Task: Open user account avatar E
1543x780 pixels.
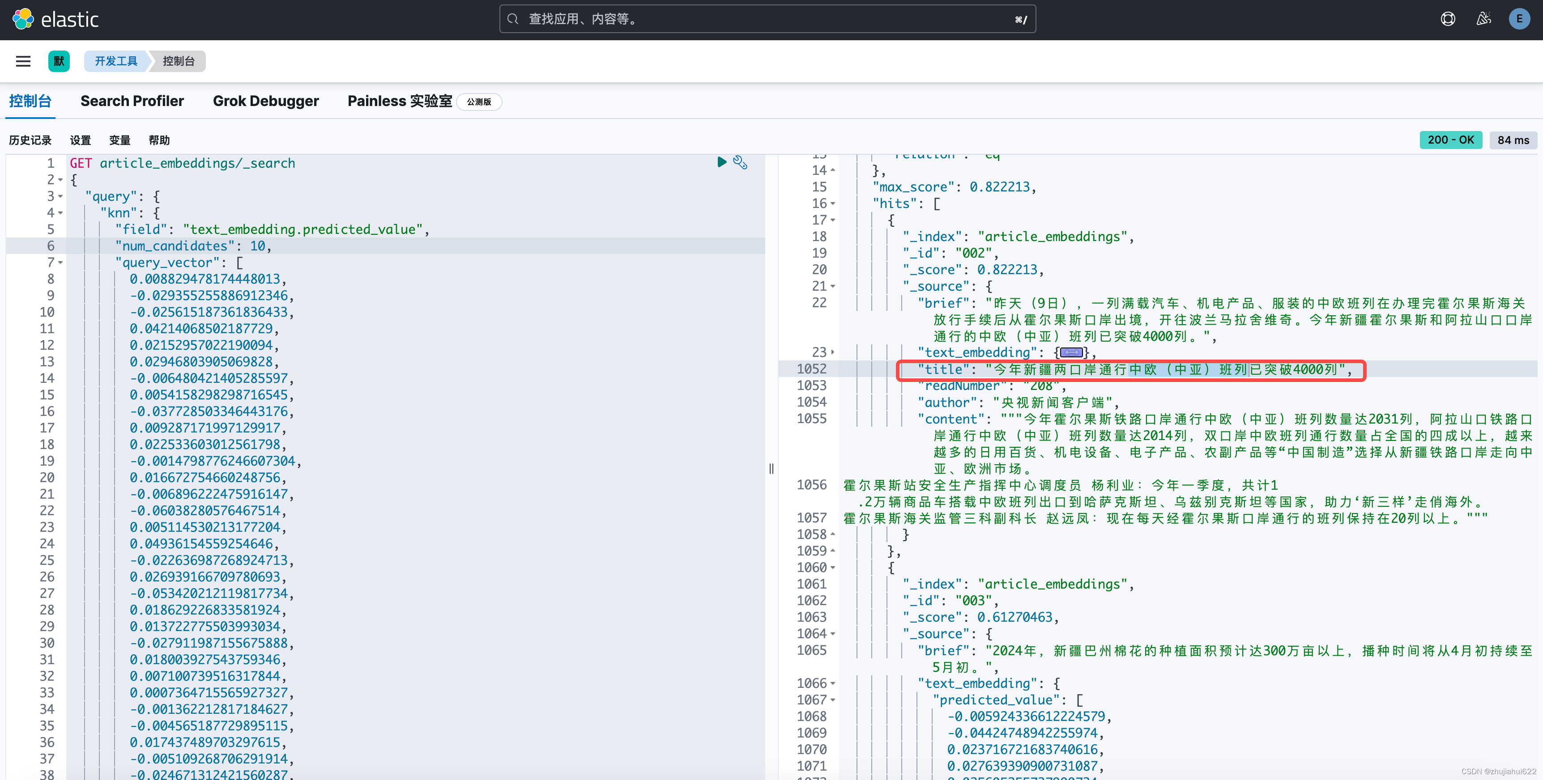Action: (1519, 19)
